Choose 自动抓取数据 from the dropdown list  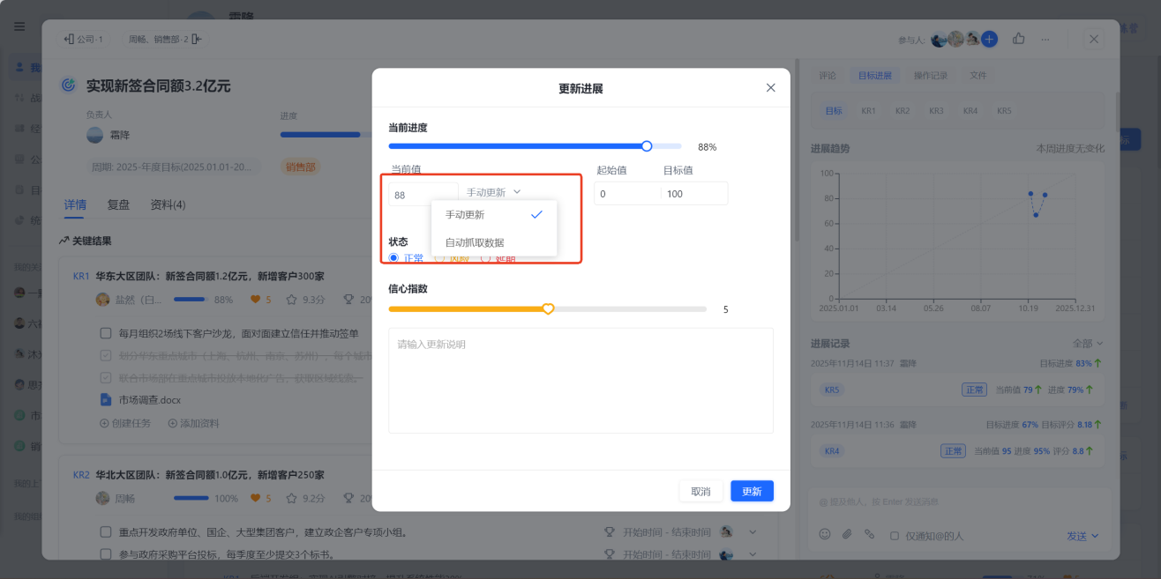493,242
